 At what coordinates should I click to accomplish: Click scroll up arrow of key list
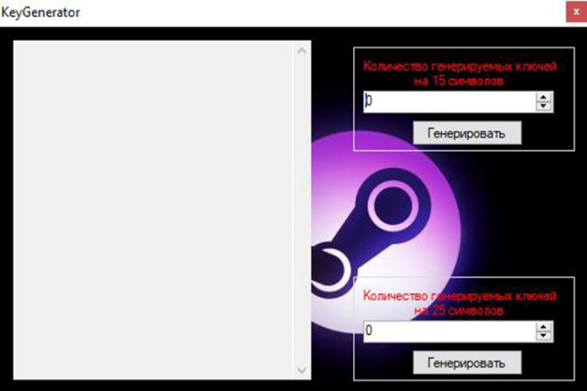(x=302, y=51)
